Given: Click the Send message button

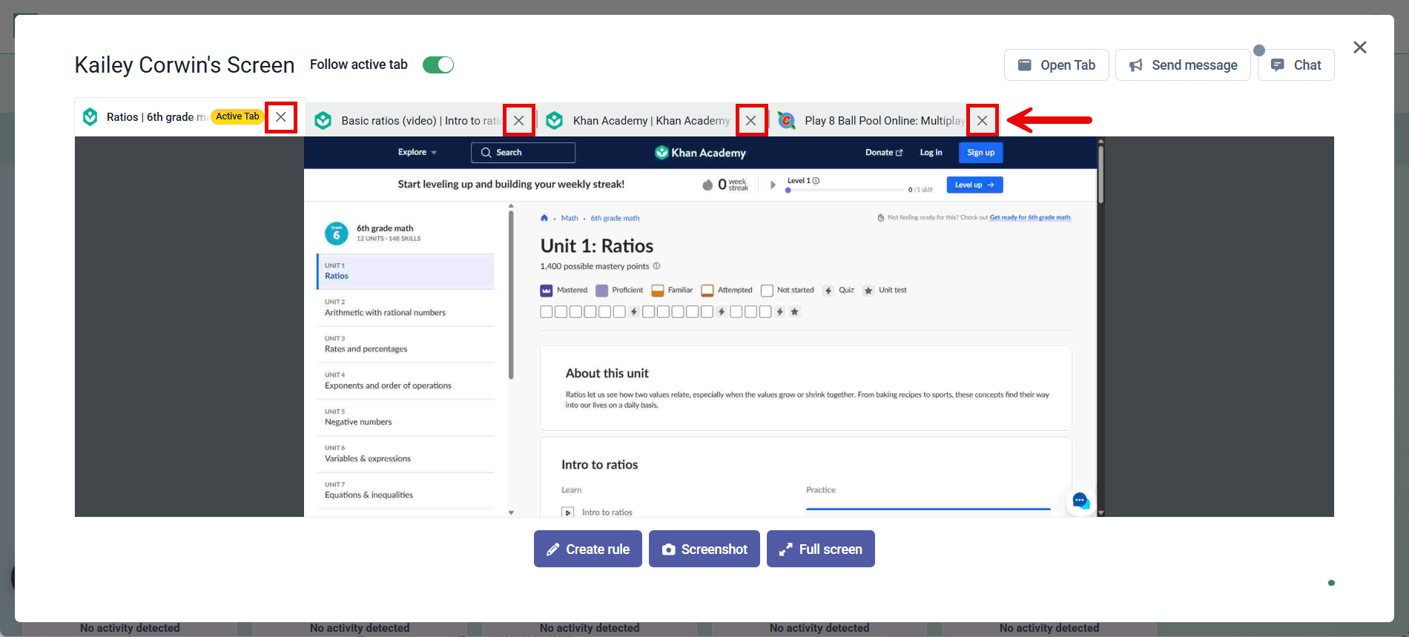Looking at the screenshot, I should tap(1183, 65).
